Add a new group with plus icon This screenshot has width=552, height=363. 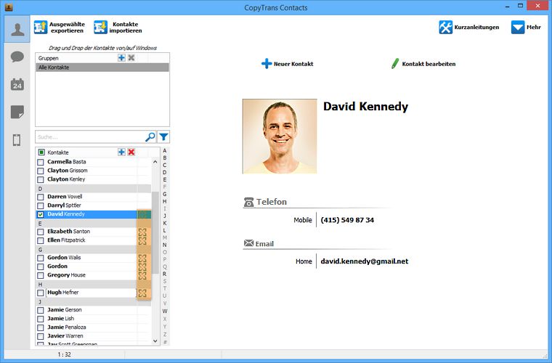(x=121, y=57)
